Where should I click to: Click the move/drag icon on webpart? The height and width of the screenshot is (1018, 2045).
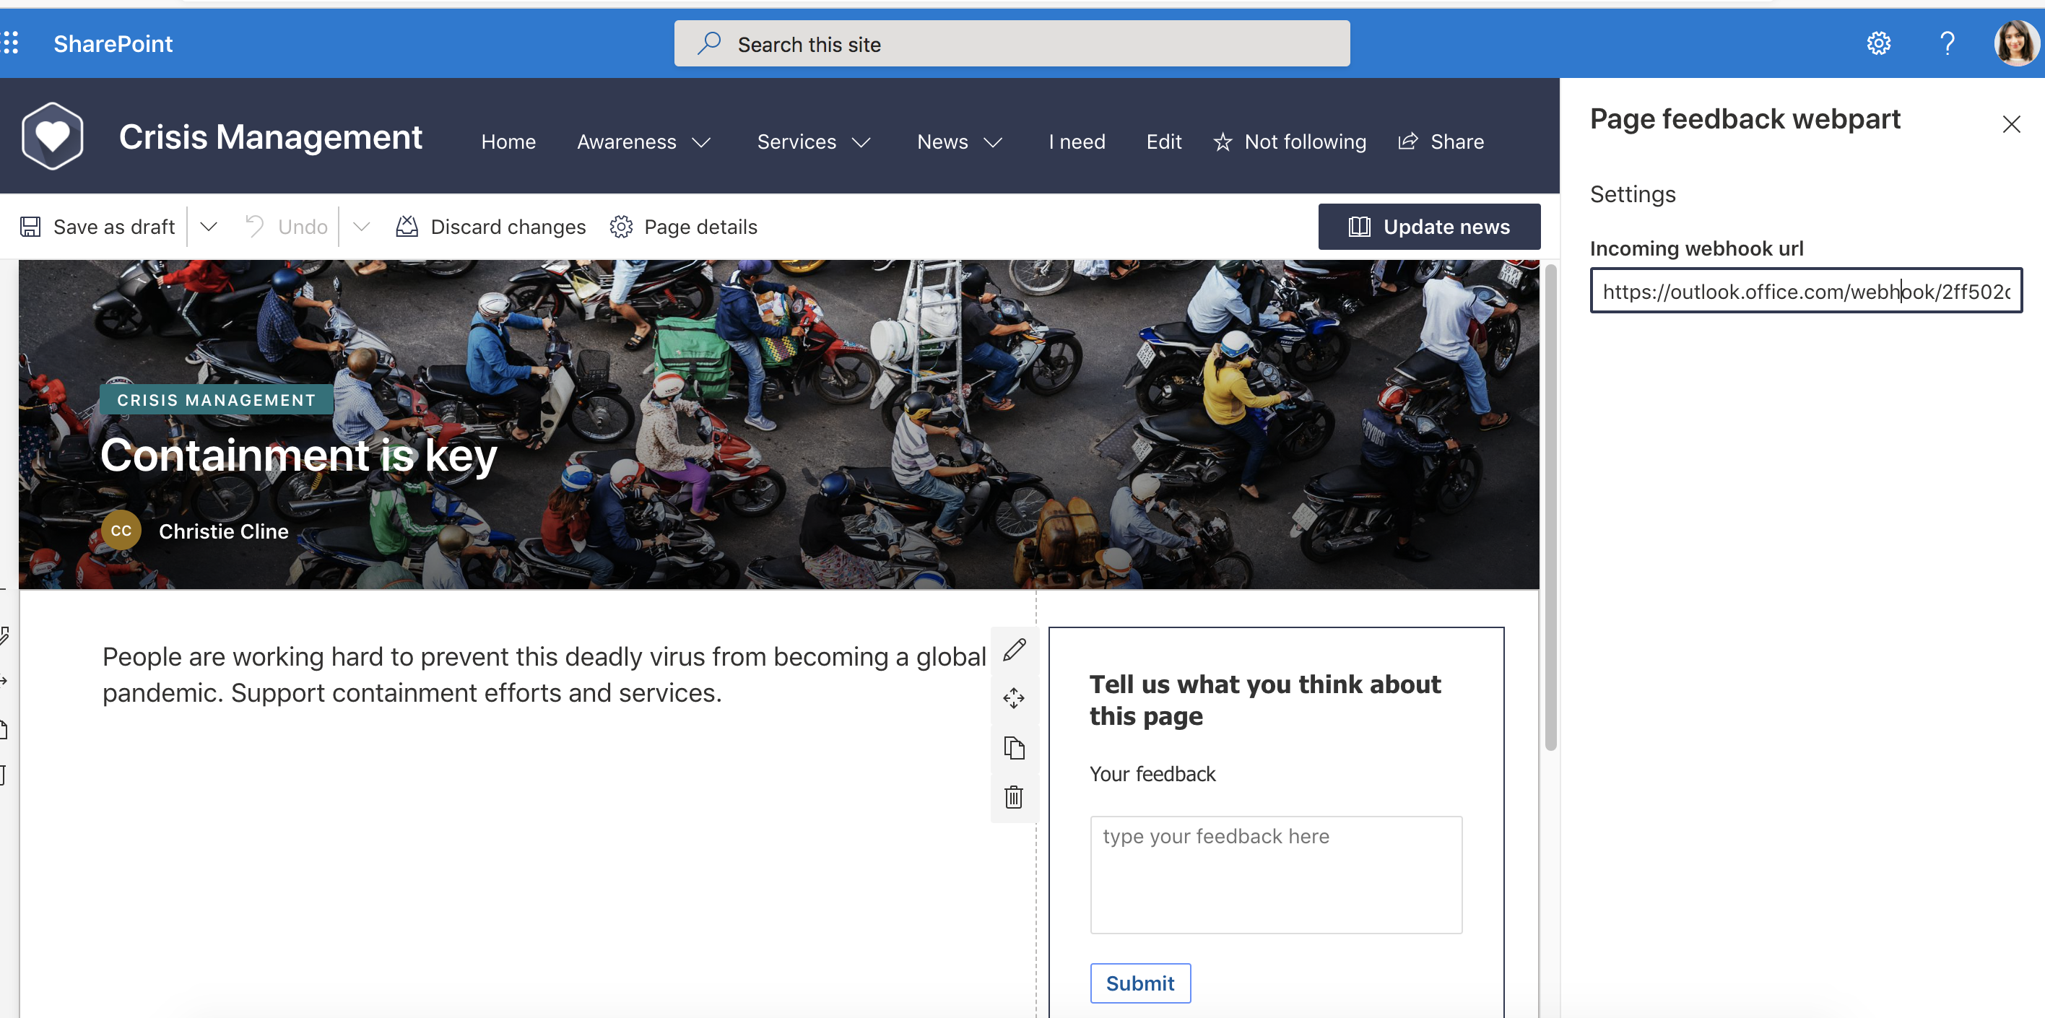tap(1016, 697)
